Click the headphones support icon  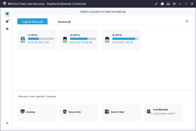[168, 4]
